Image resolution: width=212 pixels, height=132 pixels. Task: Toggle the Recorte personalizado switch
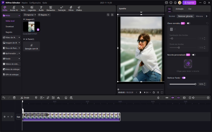(x=194, y=55)
